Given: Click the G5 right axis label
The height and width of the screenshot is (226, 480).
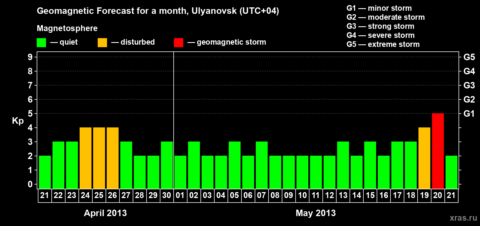Looking at the screenshot, I should [x=469, y=57].
